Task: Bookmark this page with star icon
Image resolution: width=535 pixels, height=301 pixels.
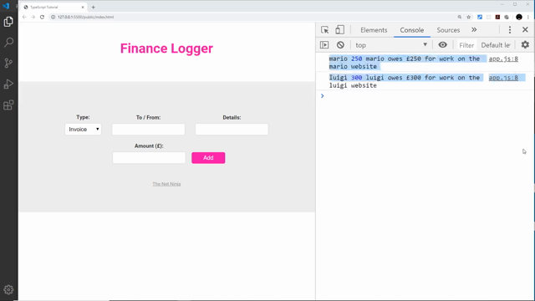Action: pyautogui.click(x=469, y=17)
